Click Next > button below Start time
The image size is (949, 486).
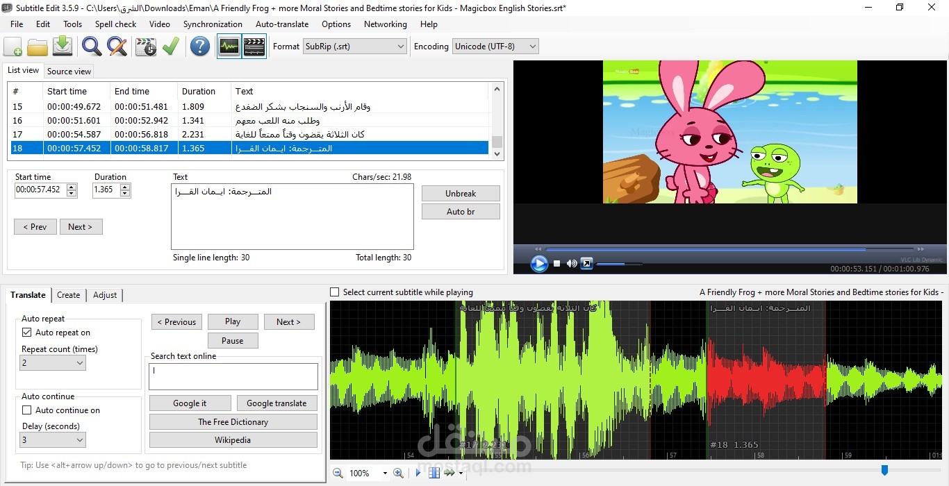click(81, 226)
